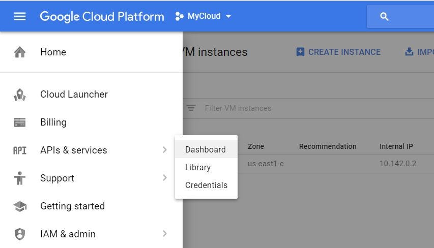The image size is (434, 248).
Task: Click the Google Cloud Platform logo
Action: coord(102,17)
